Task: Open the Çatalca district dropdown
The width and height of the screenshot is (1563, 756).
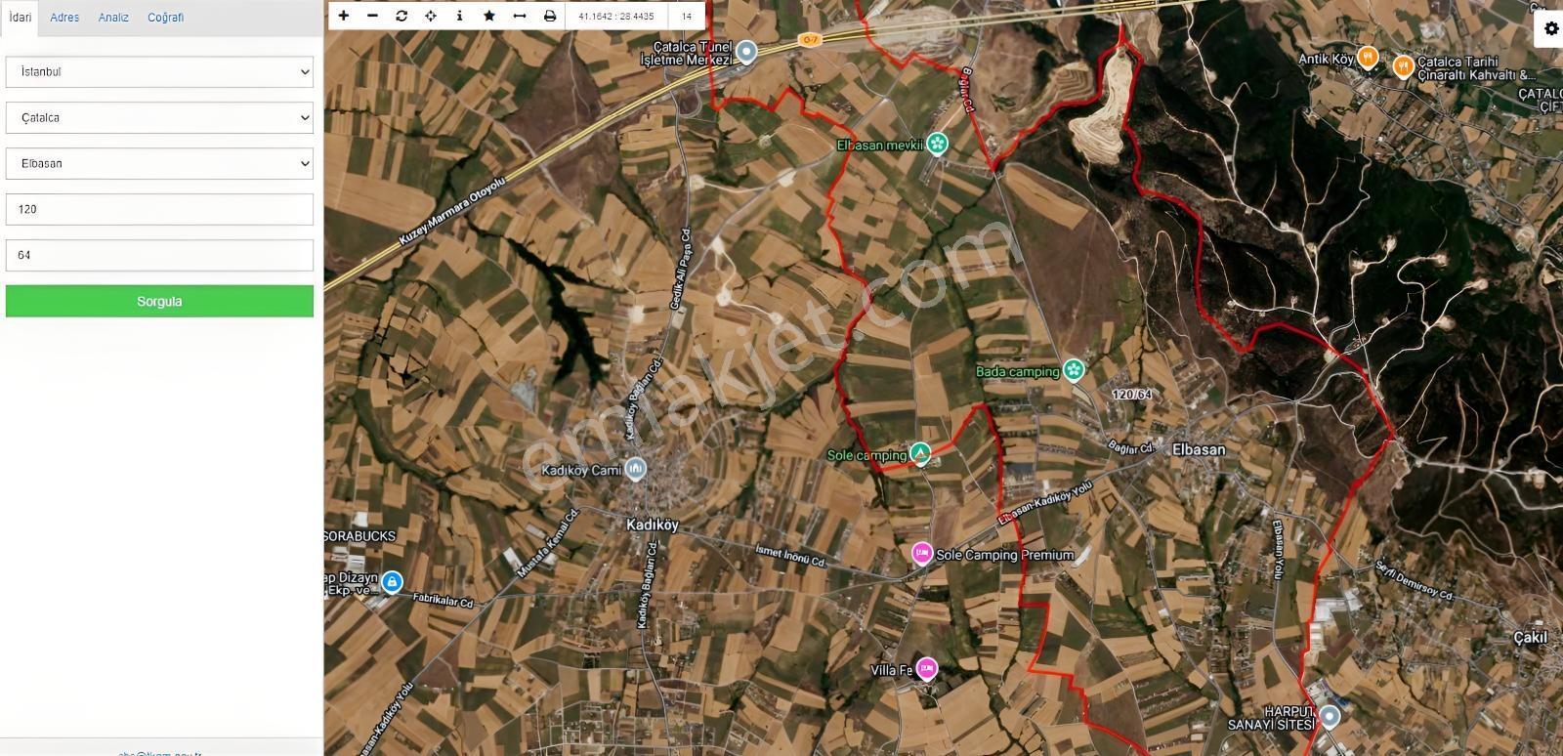Action: coord(159,117)
